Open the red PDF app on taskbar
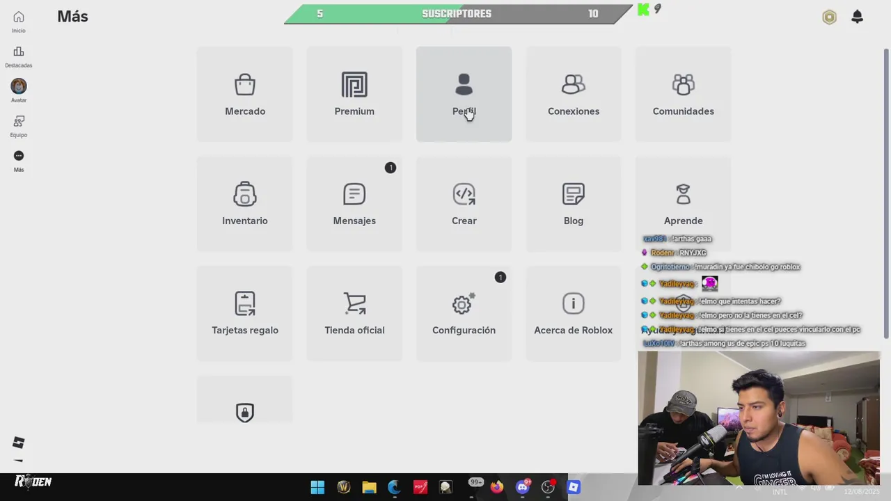The image size is (891, 501). tap(420, 487)
